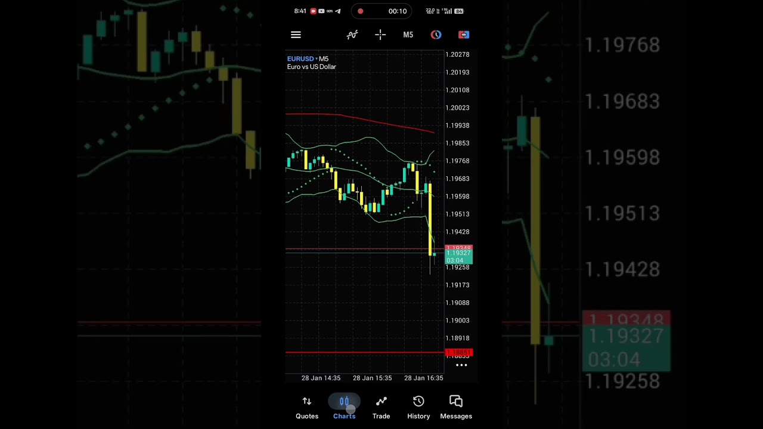Click the 28 Jan 15:35 time label
The image size is (763, 429).
(x=372, y=378)
